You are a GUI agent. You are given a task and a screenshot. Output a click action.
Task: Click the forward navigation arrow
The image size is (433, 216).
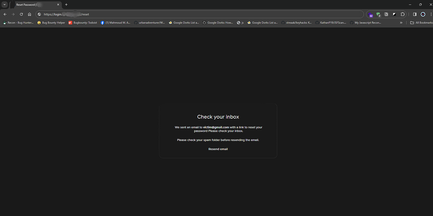pyautogui.click(x=13, y=14)
